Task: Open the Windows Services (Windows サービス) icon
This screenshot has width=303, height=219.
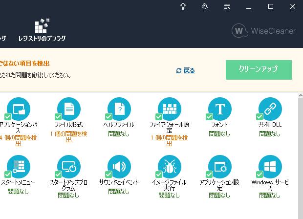Action: pos(270,167)
